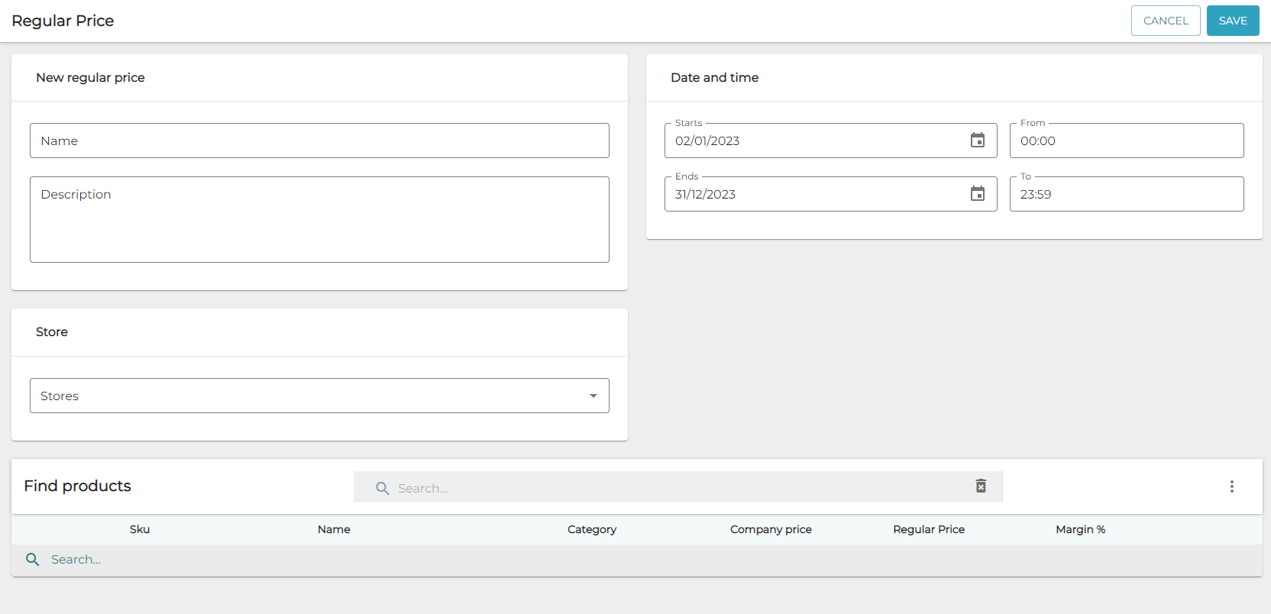Set the To time field
1271x614 pixels.
(x=1126, y=194)
